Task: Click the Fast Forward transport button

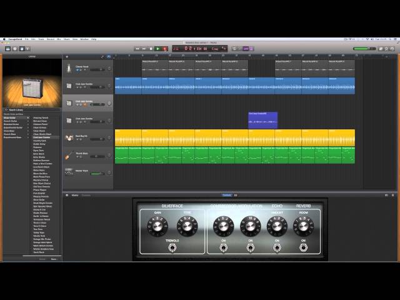Action: tap(144, 49)
